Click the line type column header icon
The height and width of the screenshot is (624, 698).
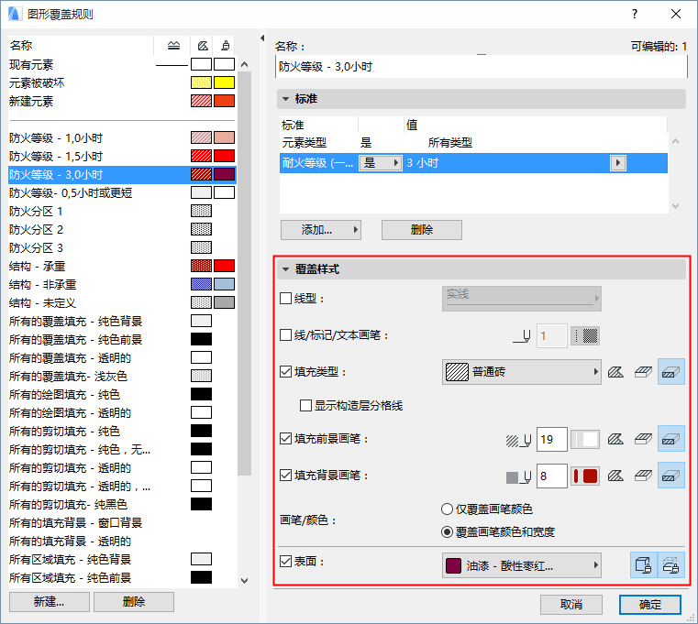[173, 46]
